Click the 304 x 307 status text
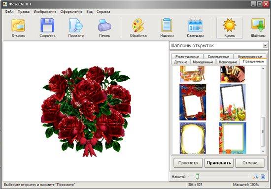 (x=195, y=185)
